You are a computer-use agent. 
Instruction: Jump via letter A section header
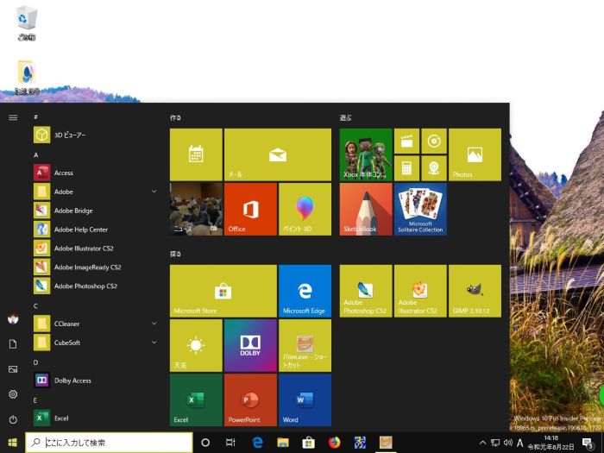point(36,154)
